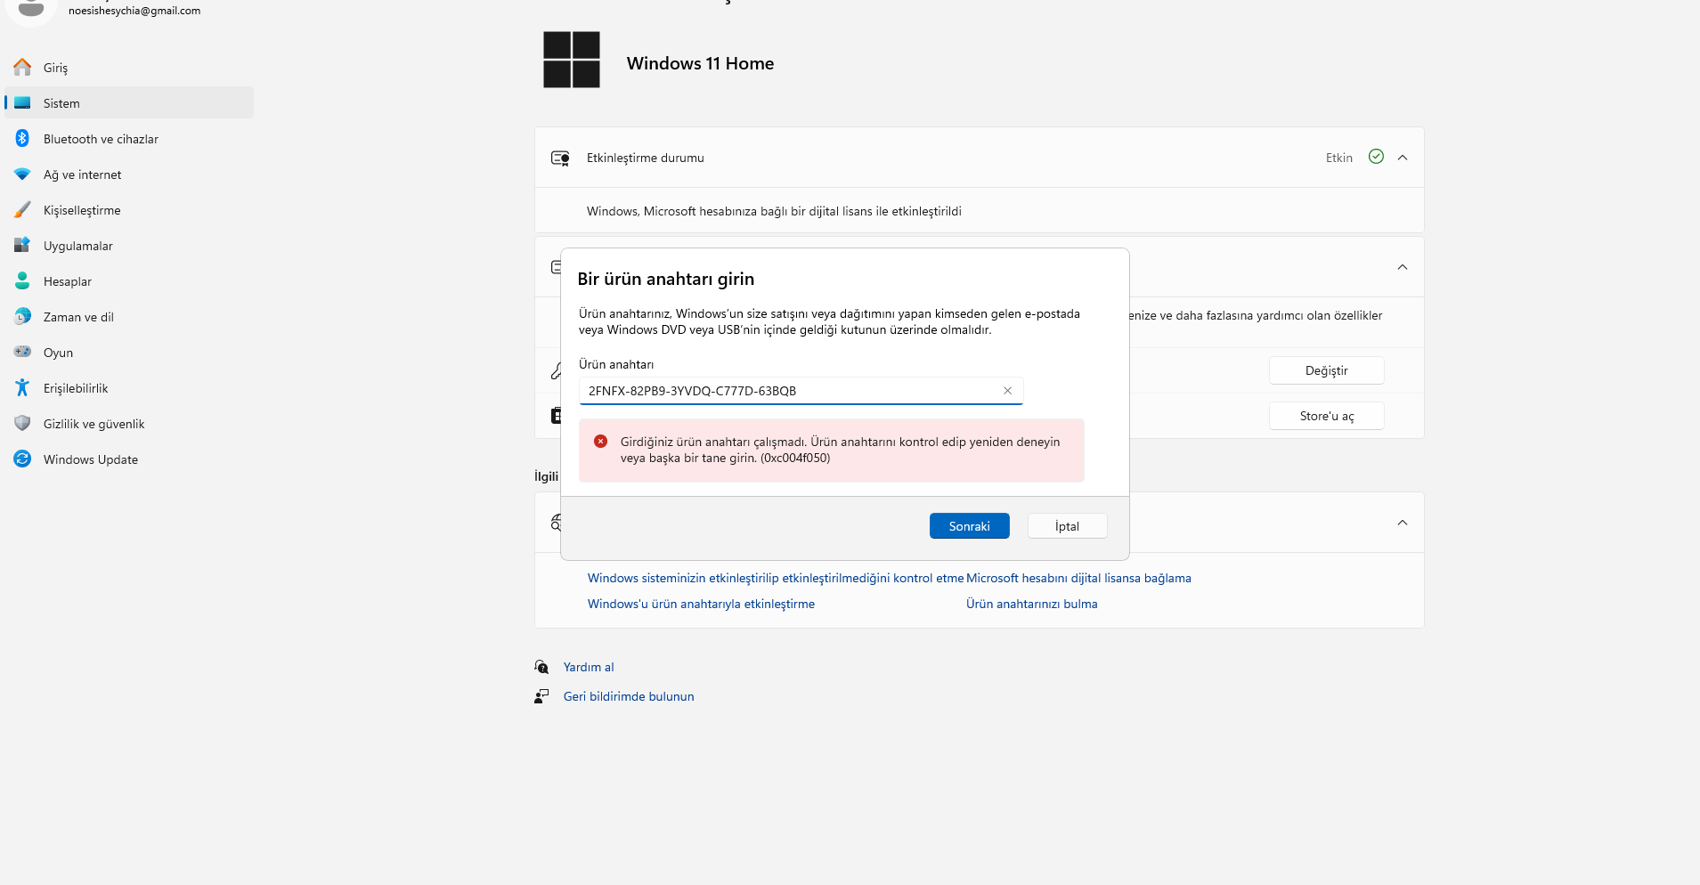Open Windows Update settings
Image resolution: width=1700 pixels, height=885 pixels.
[x=129, y=459]
